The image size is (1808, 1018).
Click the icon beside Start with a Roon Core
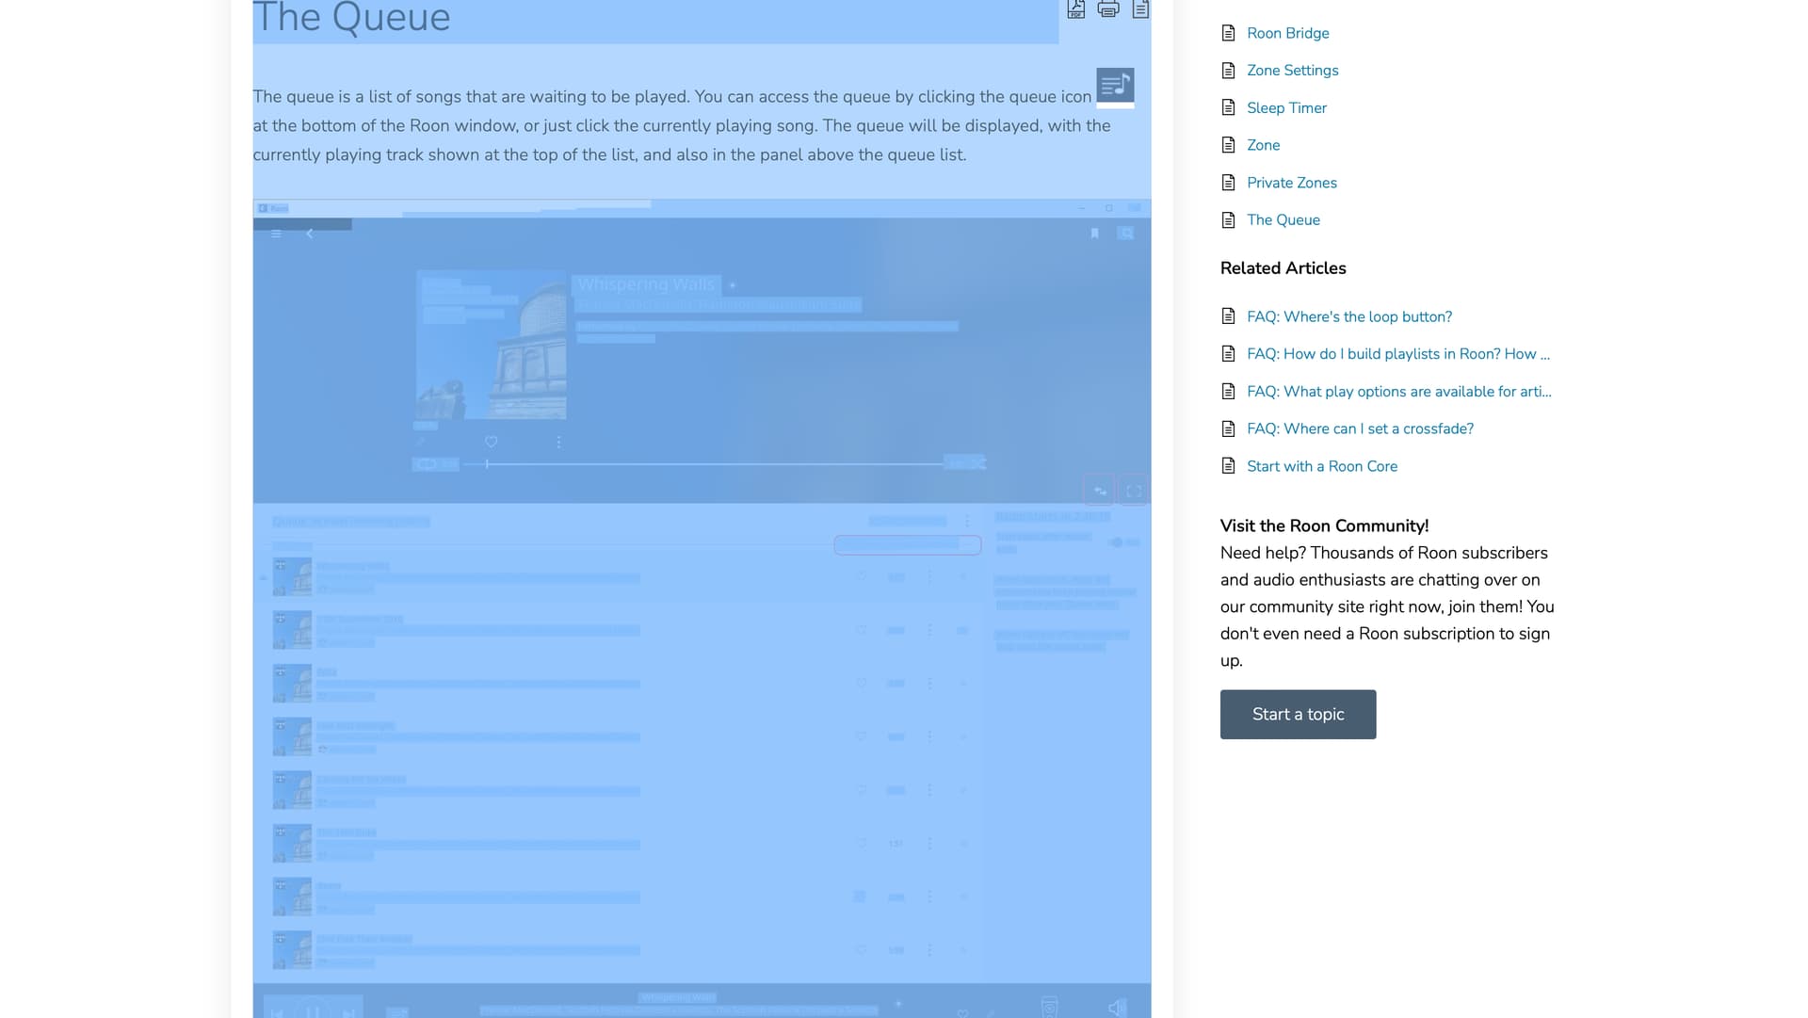tap(1228, 466)
